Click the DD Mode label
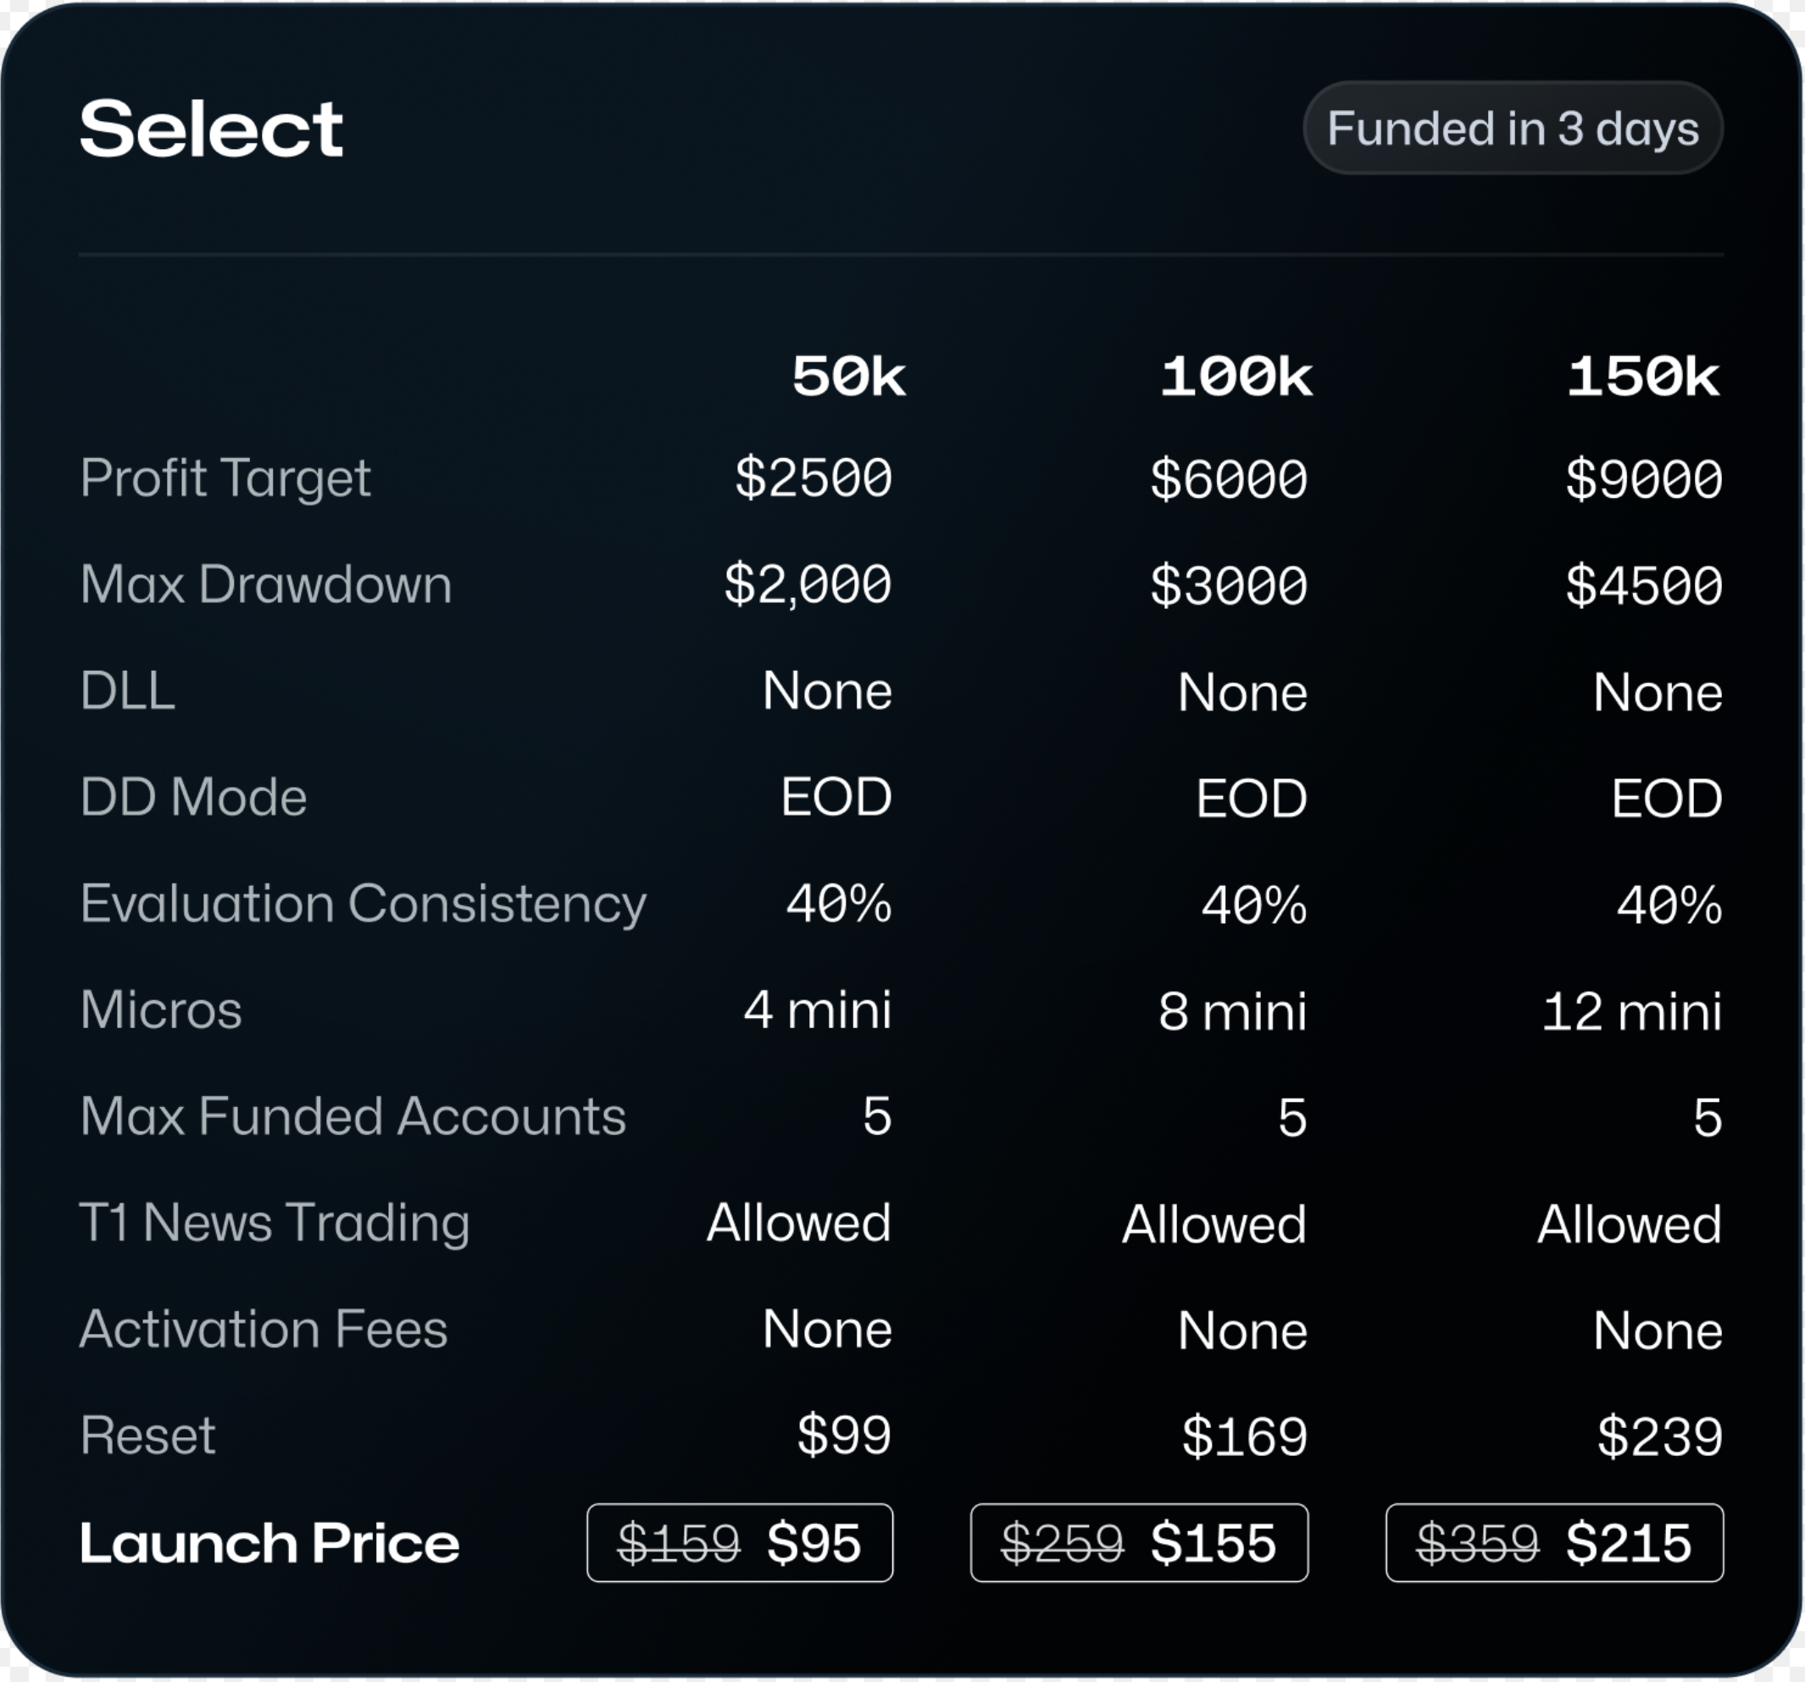This screenshot has width=1805, height=1682. coord(193,798)
